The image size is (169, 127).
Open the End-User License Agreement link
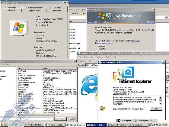[117, 42]
